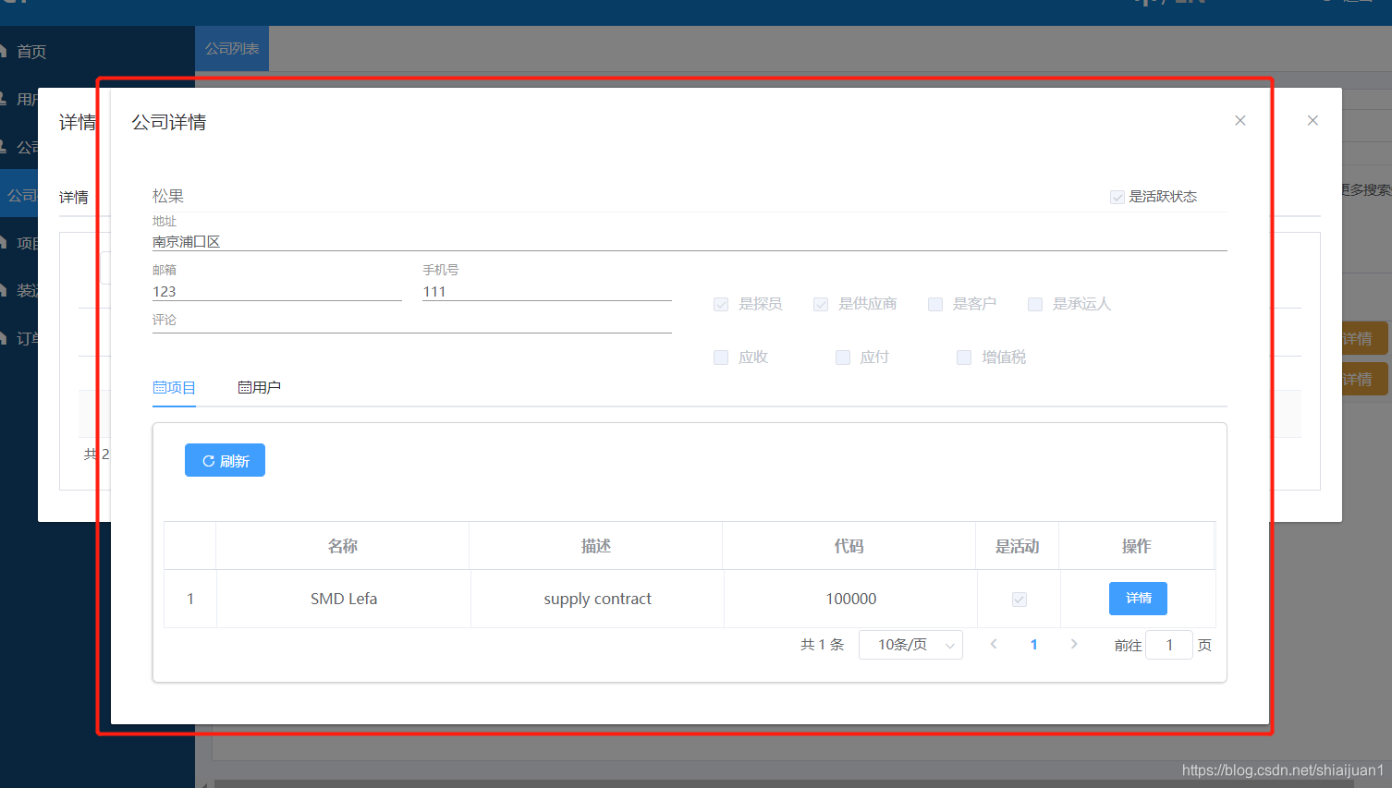Click the supply contract description cell
The width and height of the screenshot is (1392, 788).
pyautogui.click(x=597, y=599)
